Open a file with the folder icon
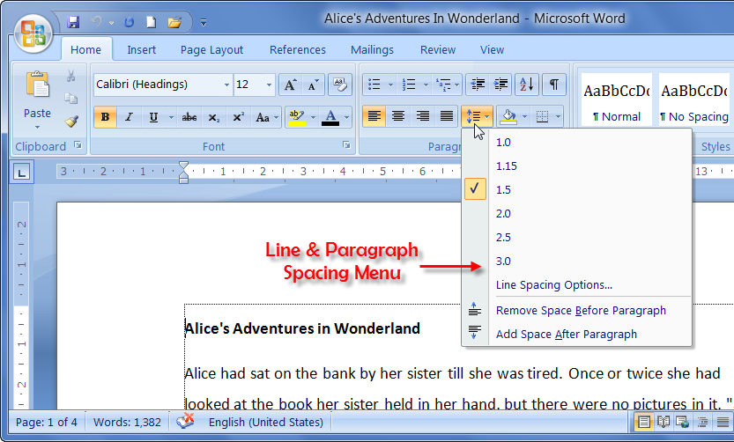The image size is (734, 442). tap(174, 22)
